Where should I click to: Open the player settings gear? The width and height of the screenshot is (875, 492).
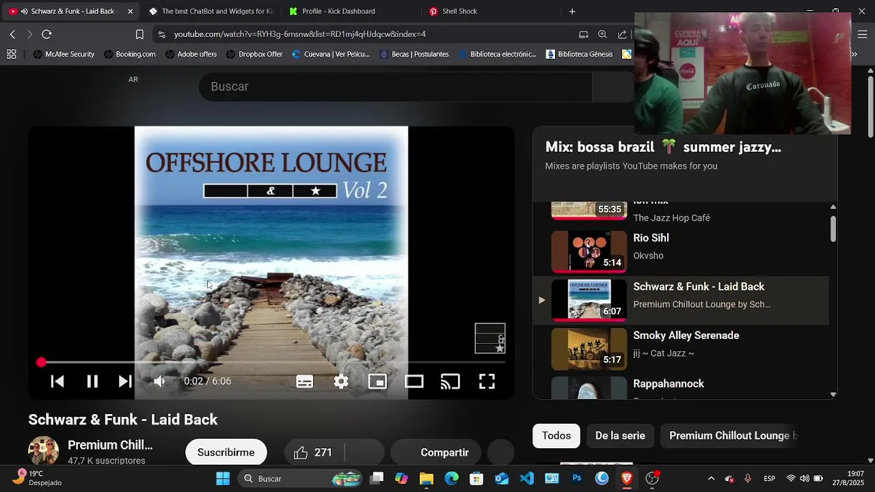[341, 381]
